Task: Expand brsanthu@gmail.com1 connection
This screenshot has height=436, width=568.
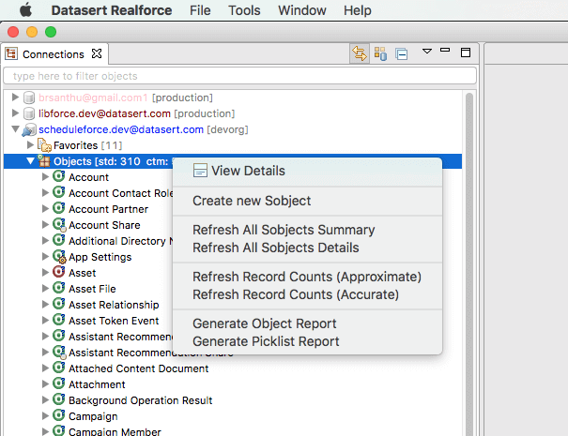Action: [x=15, y=97]
